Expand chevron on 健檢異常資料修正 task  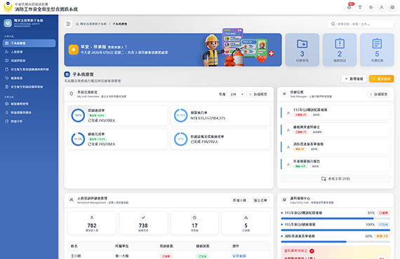coord(288,130)
